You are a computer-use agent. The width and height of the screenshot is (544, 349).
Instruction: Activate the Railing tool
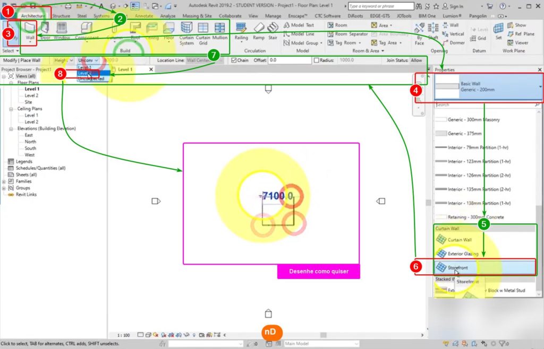click(x=241, y=33)
